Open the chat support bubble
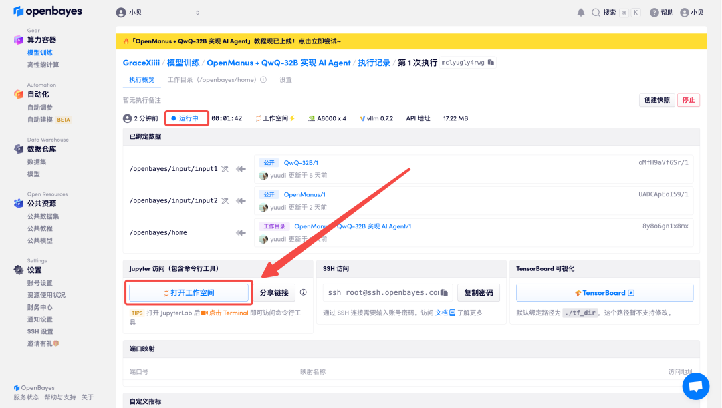This screenshot has height=408, width=722. [696, 387]
